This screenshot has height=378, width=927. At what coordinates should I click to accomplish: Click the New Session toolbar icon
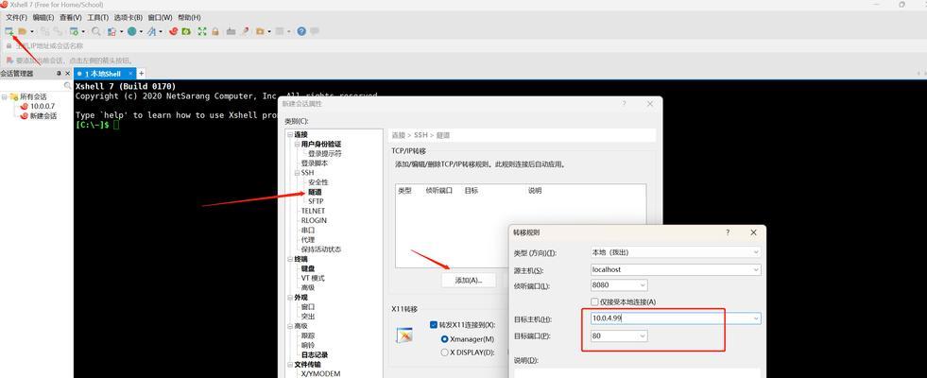pyautogui.click(x=9, y=31)
